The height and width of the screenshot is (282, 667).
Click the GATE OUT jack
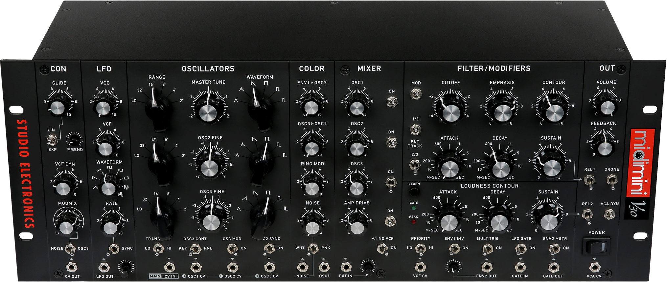pos(554,267)
